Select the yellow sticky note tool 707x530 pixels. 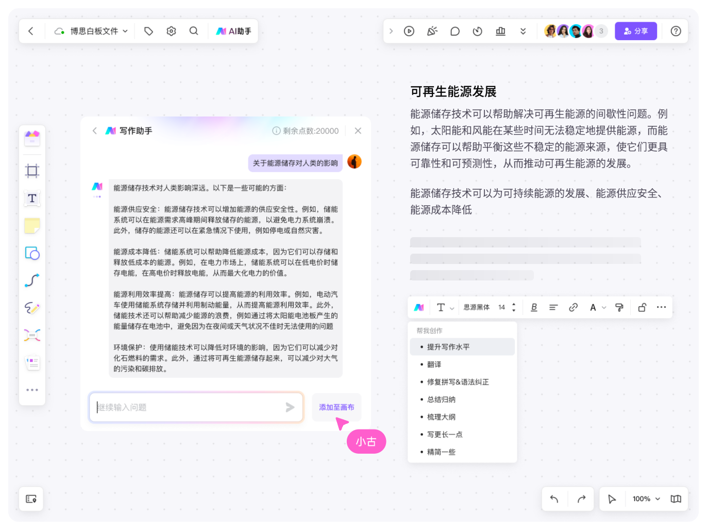(32, 225)
